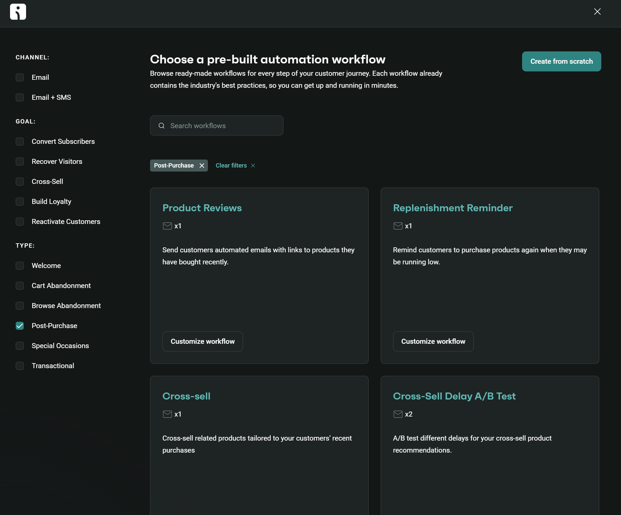Click the Replenishment Reminder description text
The width and height of the screenshot is (621, 515).
(x=490, y=256)
